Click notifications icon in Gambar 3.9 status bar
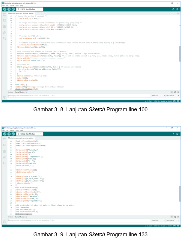 tap(175, 226)
